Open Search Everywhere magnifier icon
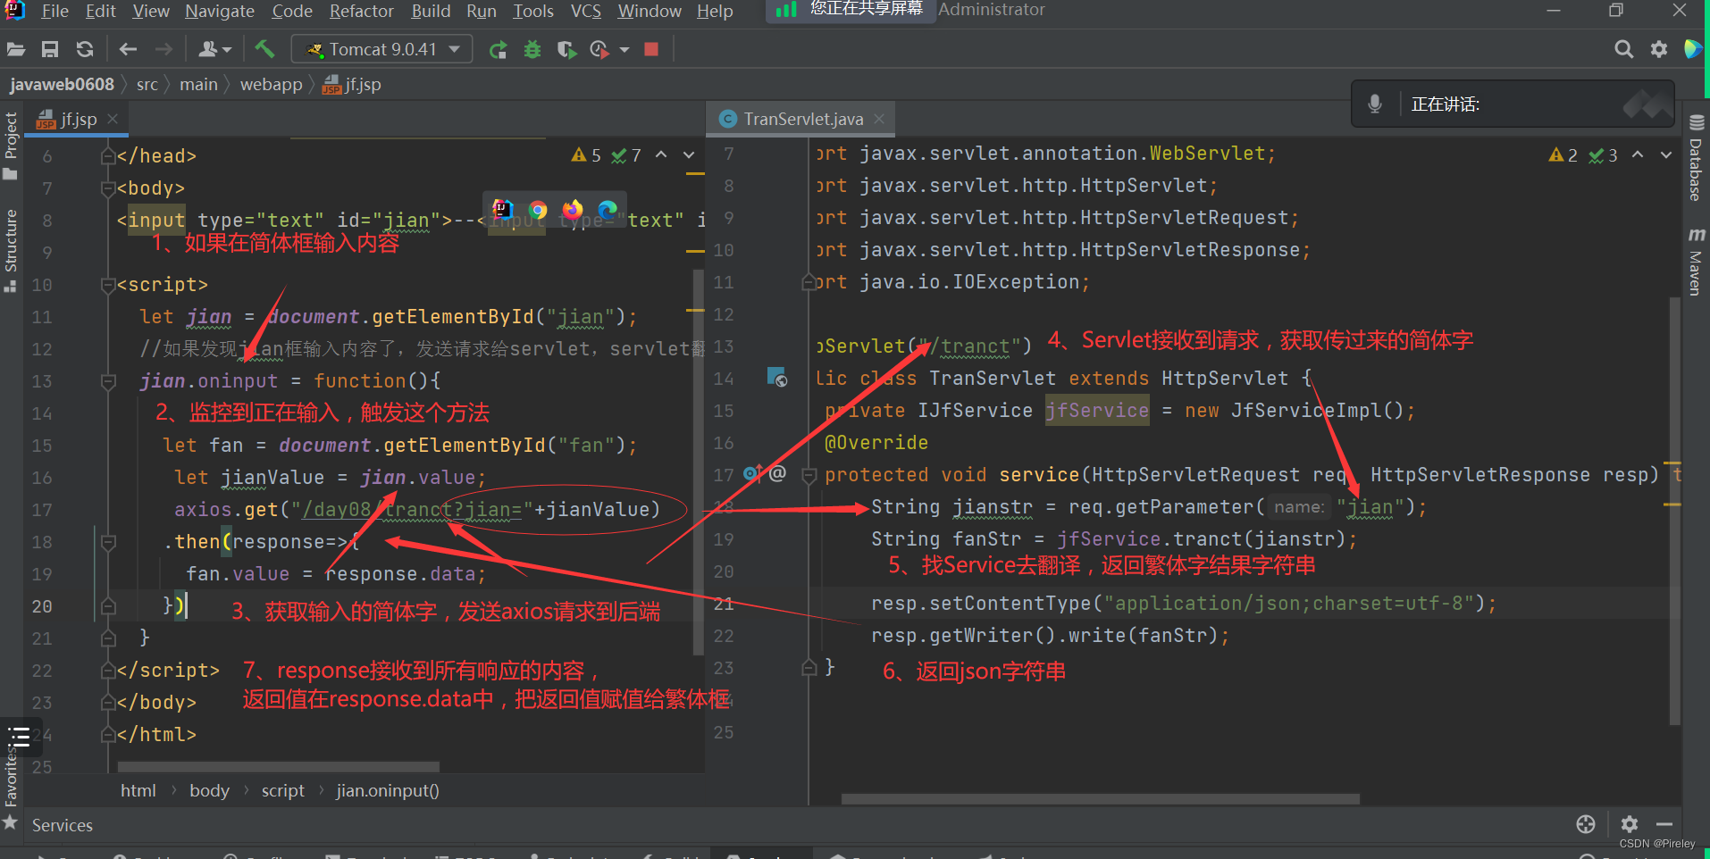 coord(1624,49)
